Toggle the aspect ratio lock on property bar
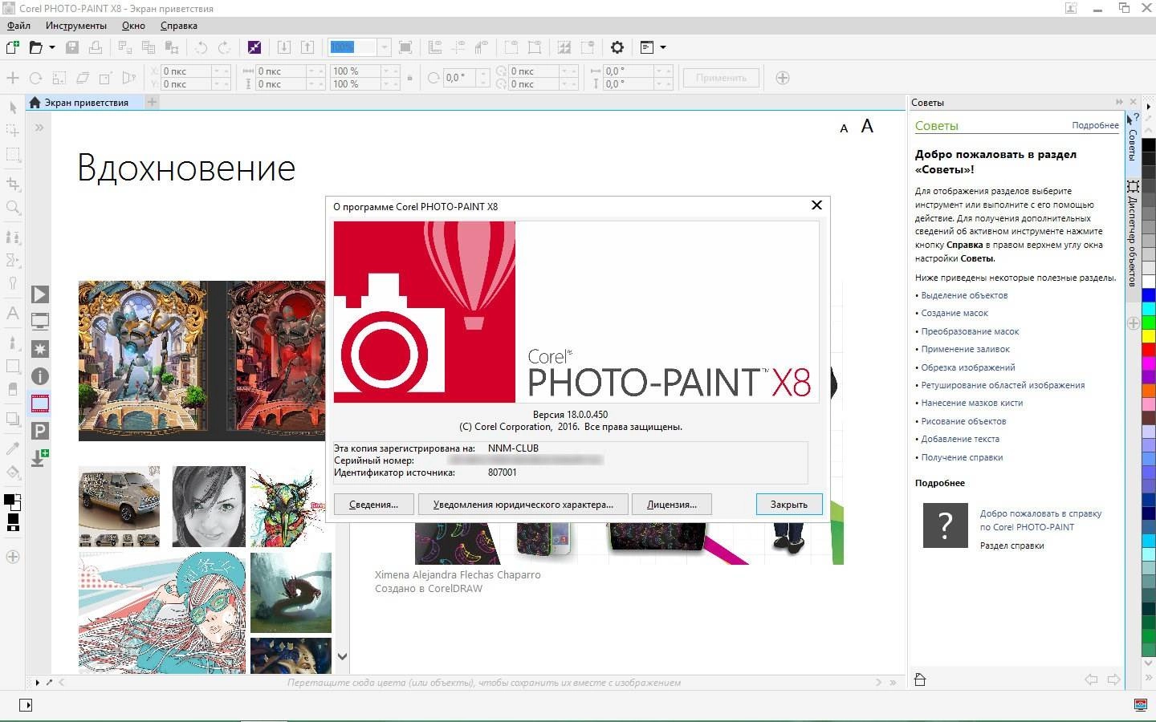This screenshot has height=722, width=1156. coord(409,77)
